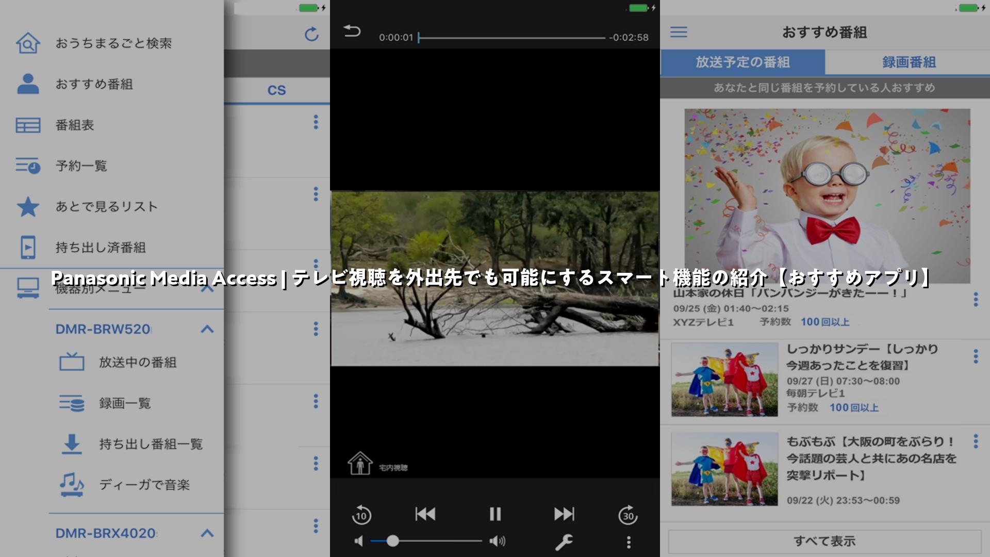Collapse the DMR-BRW520 device section
The width and height of the screenshot is (990, 557).
(207, 329)
